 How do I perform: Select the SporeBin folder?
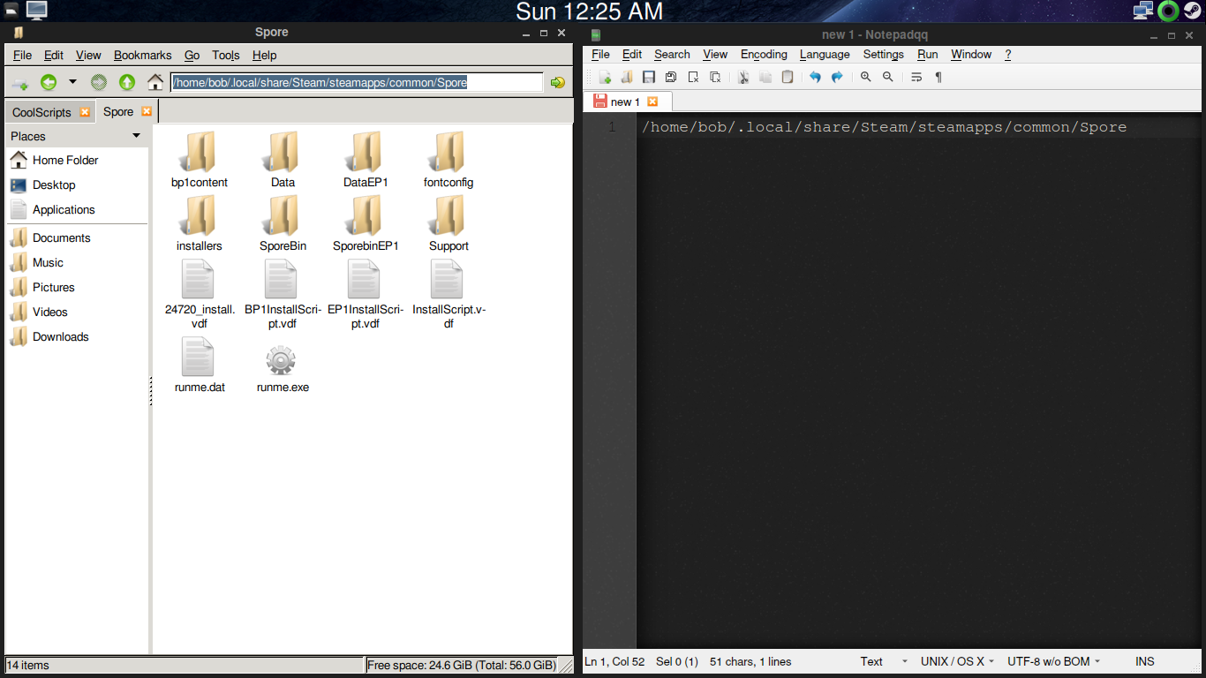click(283, 223)
